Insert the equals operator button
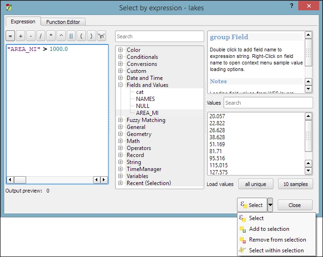 (10, 36)
